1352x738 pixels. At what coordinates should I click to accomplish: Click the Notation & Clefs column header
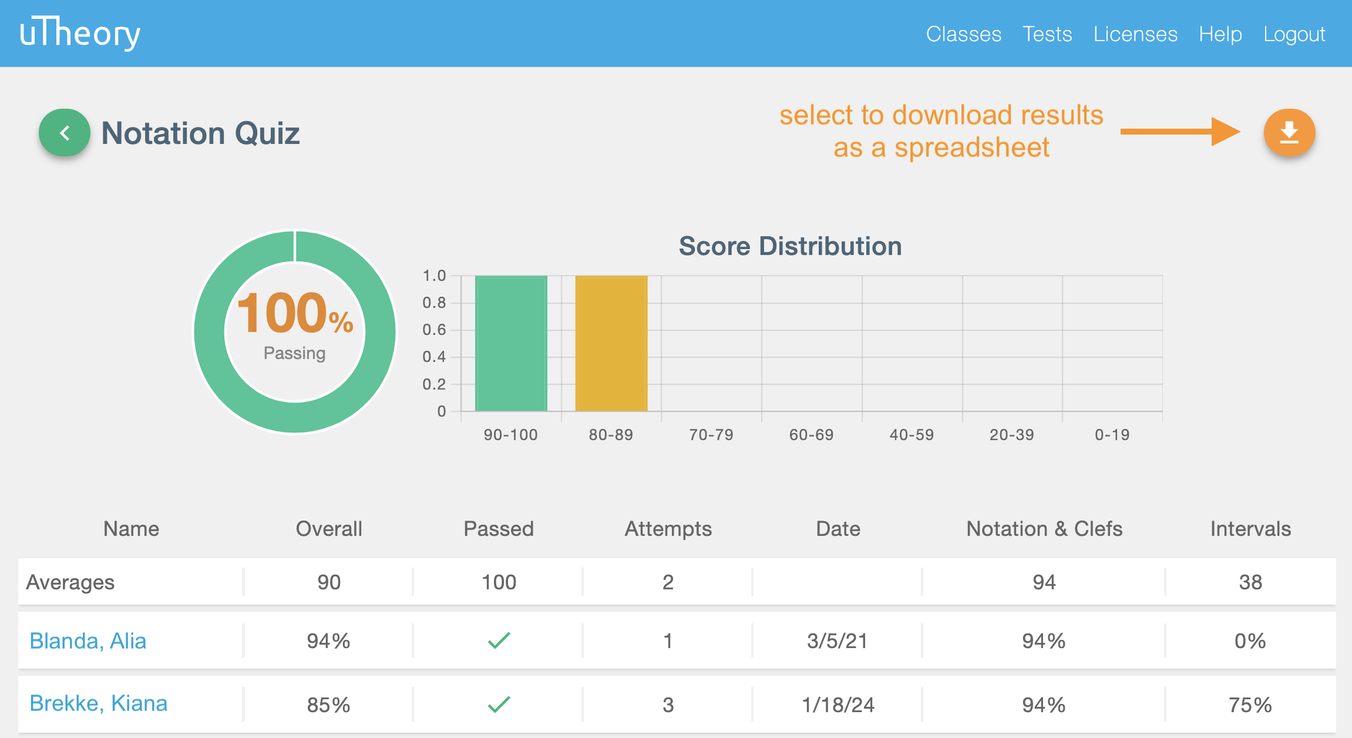pyautogui.click(x=1044, y=528)
